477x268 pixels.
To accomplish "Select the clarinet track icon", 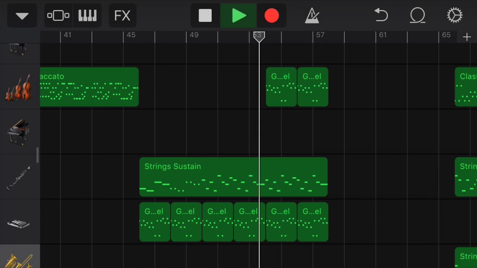I will click(x=18, y=177).
